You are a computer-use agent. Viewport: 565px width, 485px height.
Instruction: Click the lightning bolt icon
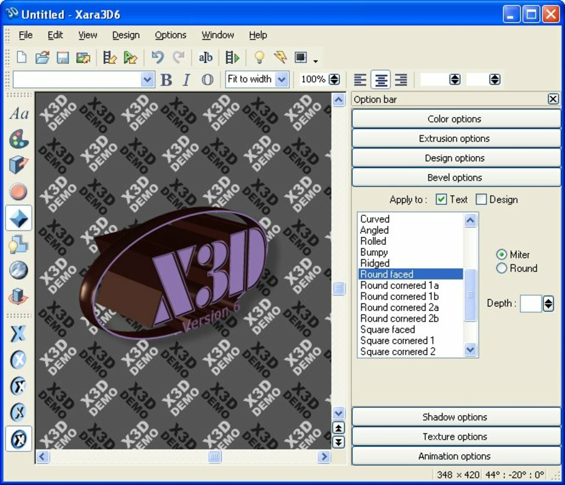(280, 58)
